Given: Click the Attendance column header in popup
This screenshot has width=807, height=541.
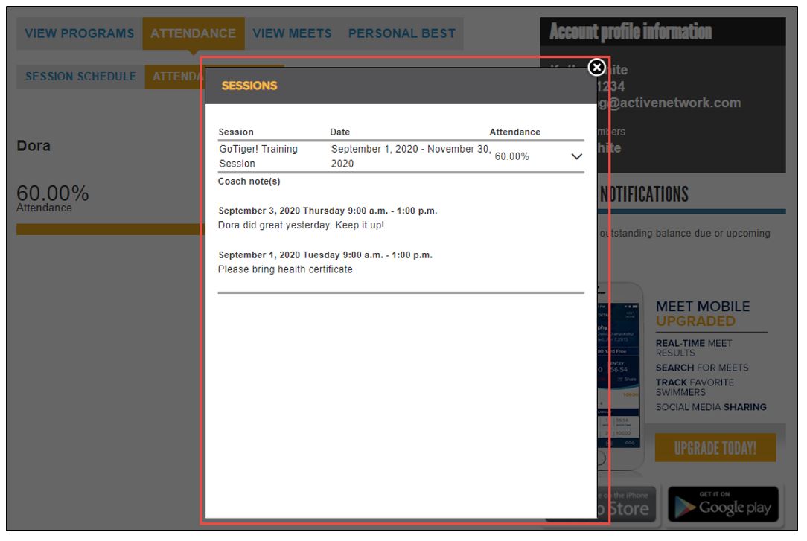Looking at the screenshot, I should 514,132.
